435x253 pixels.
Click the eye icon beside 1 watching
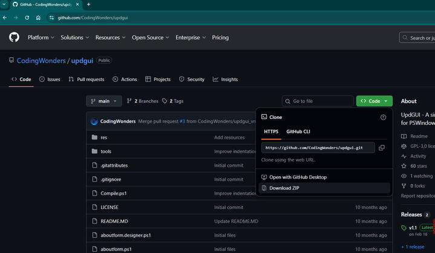[x=404, y=176]
